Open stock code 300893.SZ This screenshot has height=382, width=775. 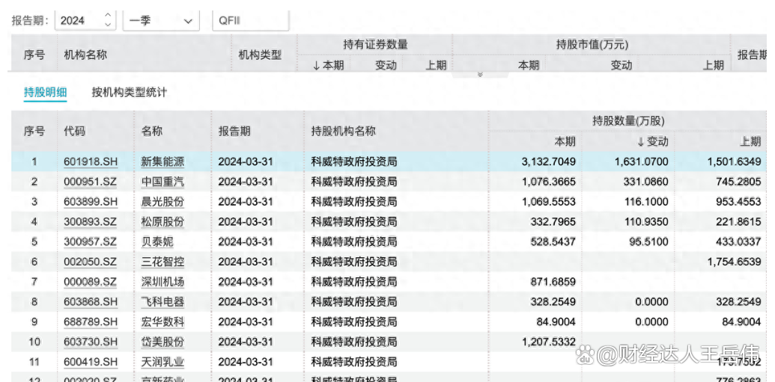pos(91,221)
